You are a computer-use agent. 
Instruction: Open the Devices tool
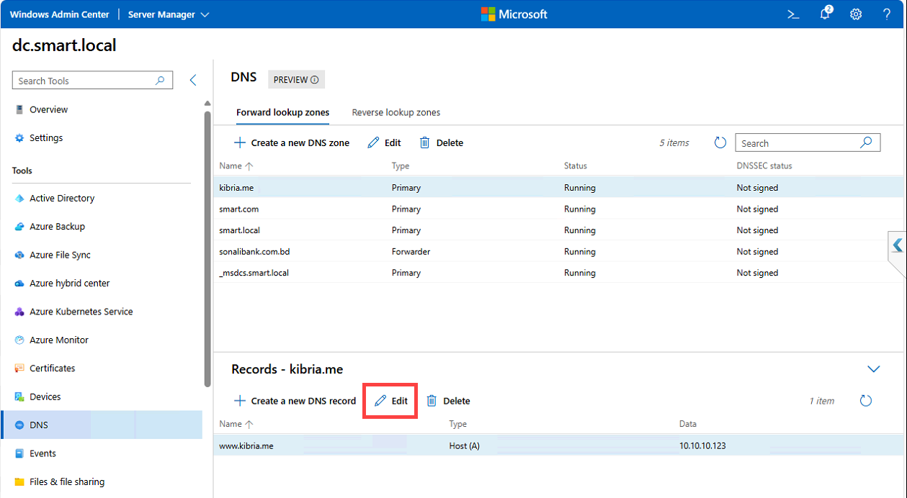click(45, 397)
